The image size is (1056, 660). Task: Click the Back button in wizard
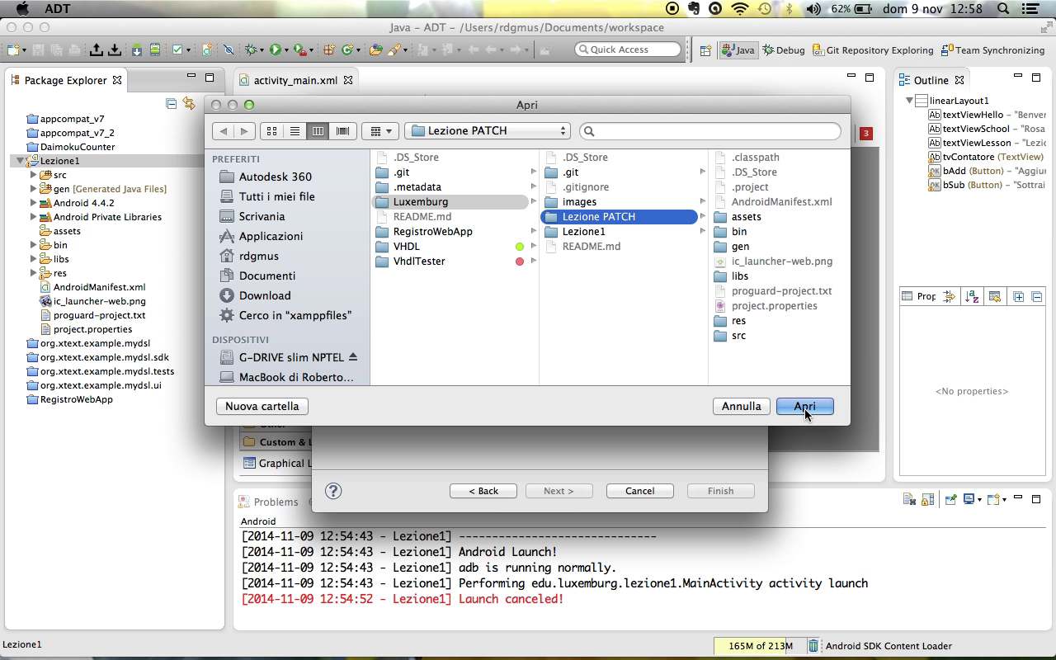pos(483,491)
